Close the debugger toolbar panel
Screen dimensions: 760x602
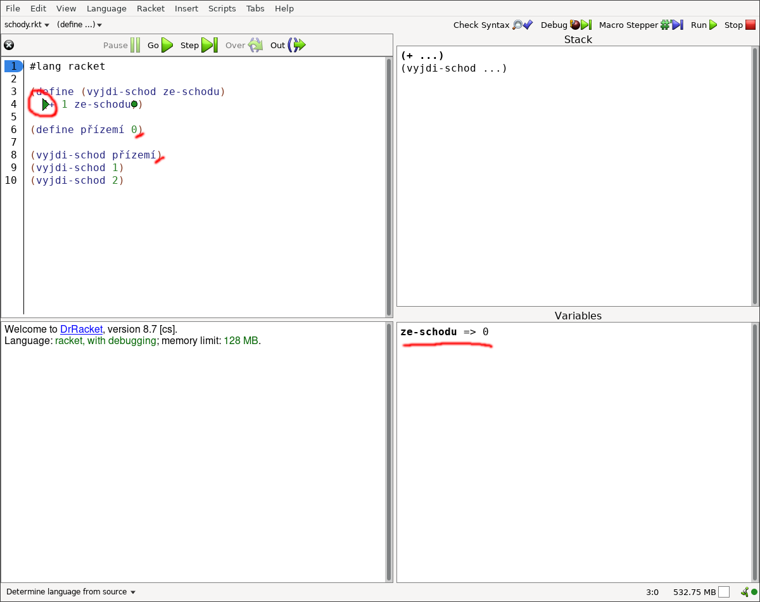(9, 45)
